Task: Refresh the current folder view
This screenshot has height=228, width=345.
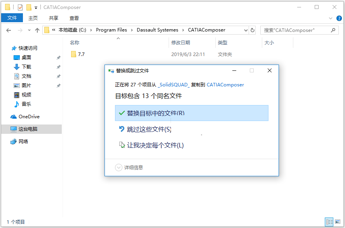Action: (x=253, y=30)
